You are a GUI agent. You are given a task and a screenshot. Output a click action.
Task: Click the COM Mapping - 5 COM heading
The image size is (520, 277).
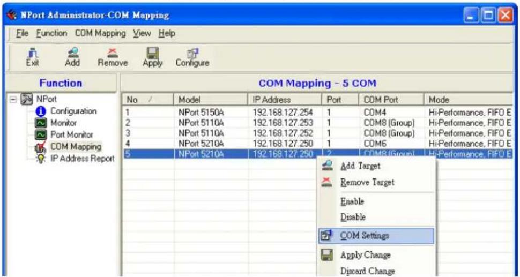click(317, 83)
